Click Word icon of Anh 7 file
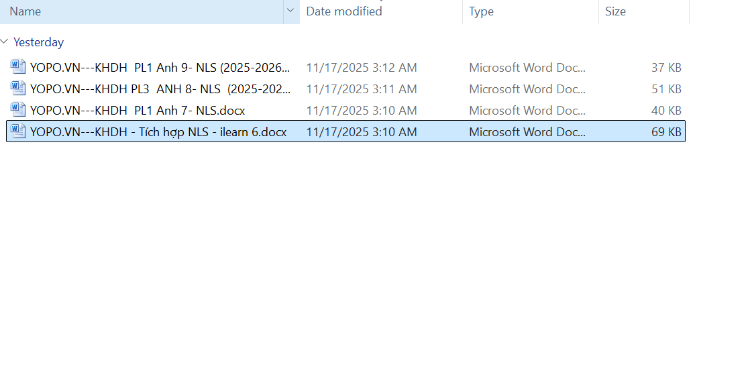 (x=18, y=110)
